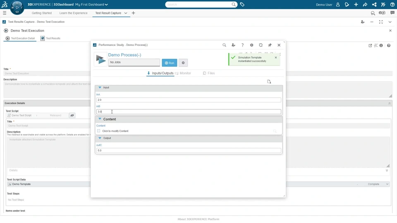397x223 pixels.
Task: Open the help question mark in header
Action: point(392,5)
